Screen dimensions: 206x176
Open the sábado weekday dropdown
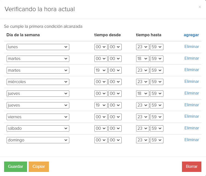[38, 128]
